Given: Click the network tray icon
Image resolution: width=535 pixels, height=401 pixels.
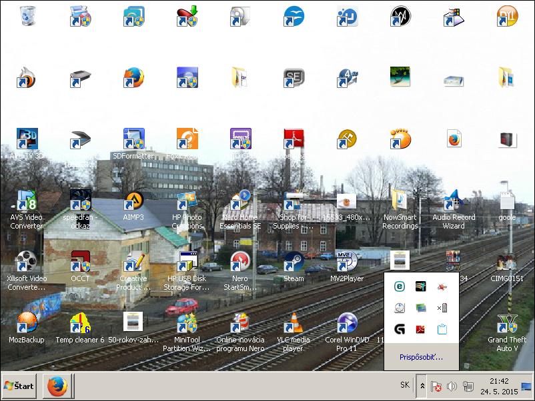Looking at the screenshot, I should (468, 386).
